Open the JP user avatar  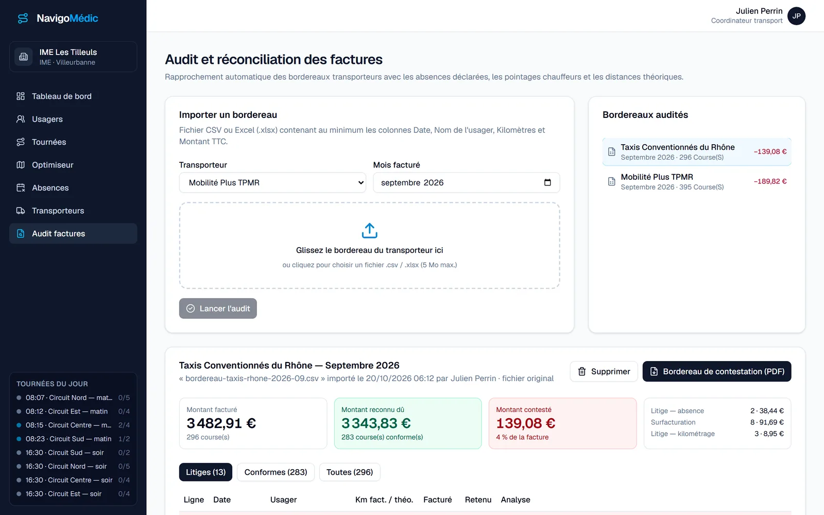796,16
